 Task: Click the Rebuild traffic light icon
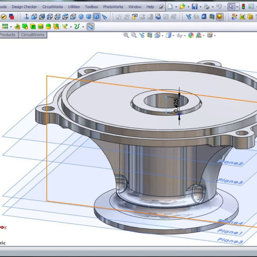click(x=243, y=7)
